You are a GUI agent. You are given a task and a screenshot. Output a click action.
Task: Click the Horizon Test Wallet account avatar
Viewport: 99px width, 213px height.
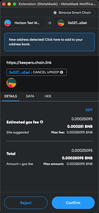(8, 23)
